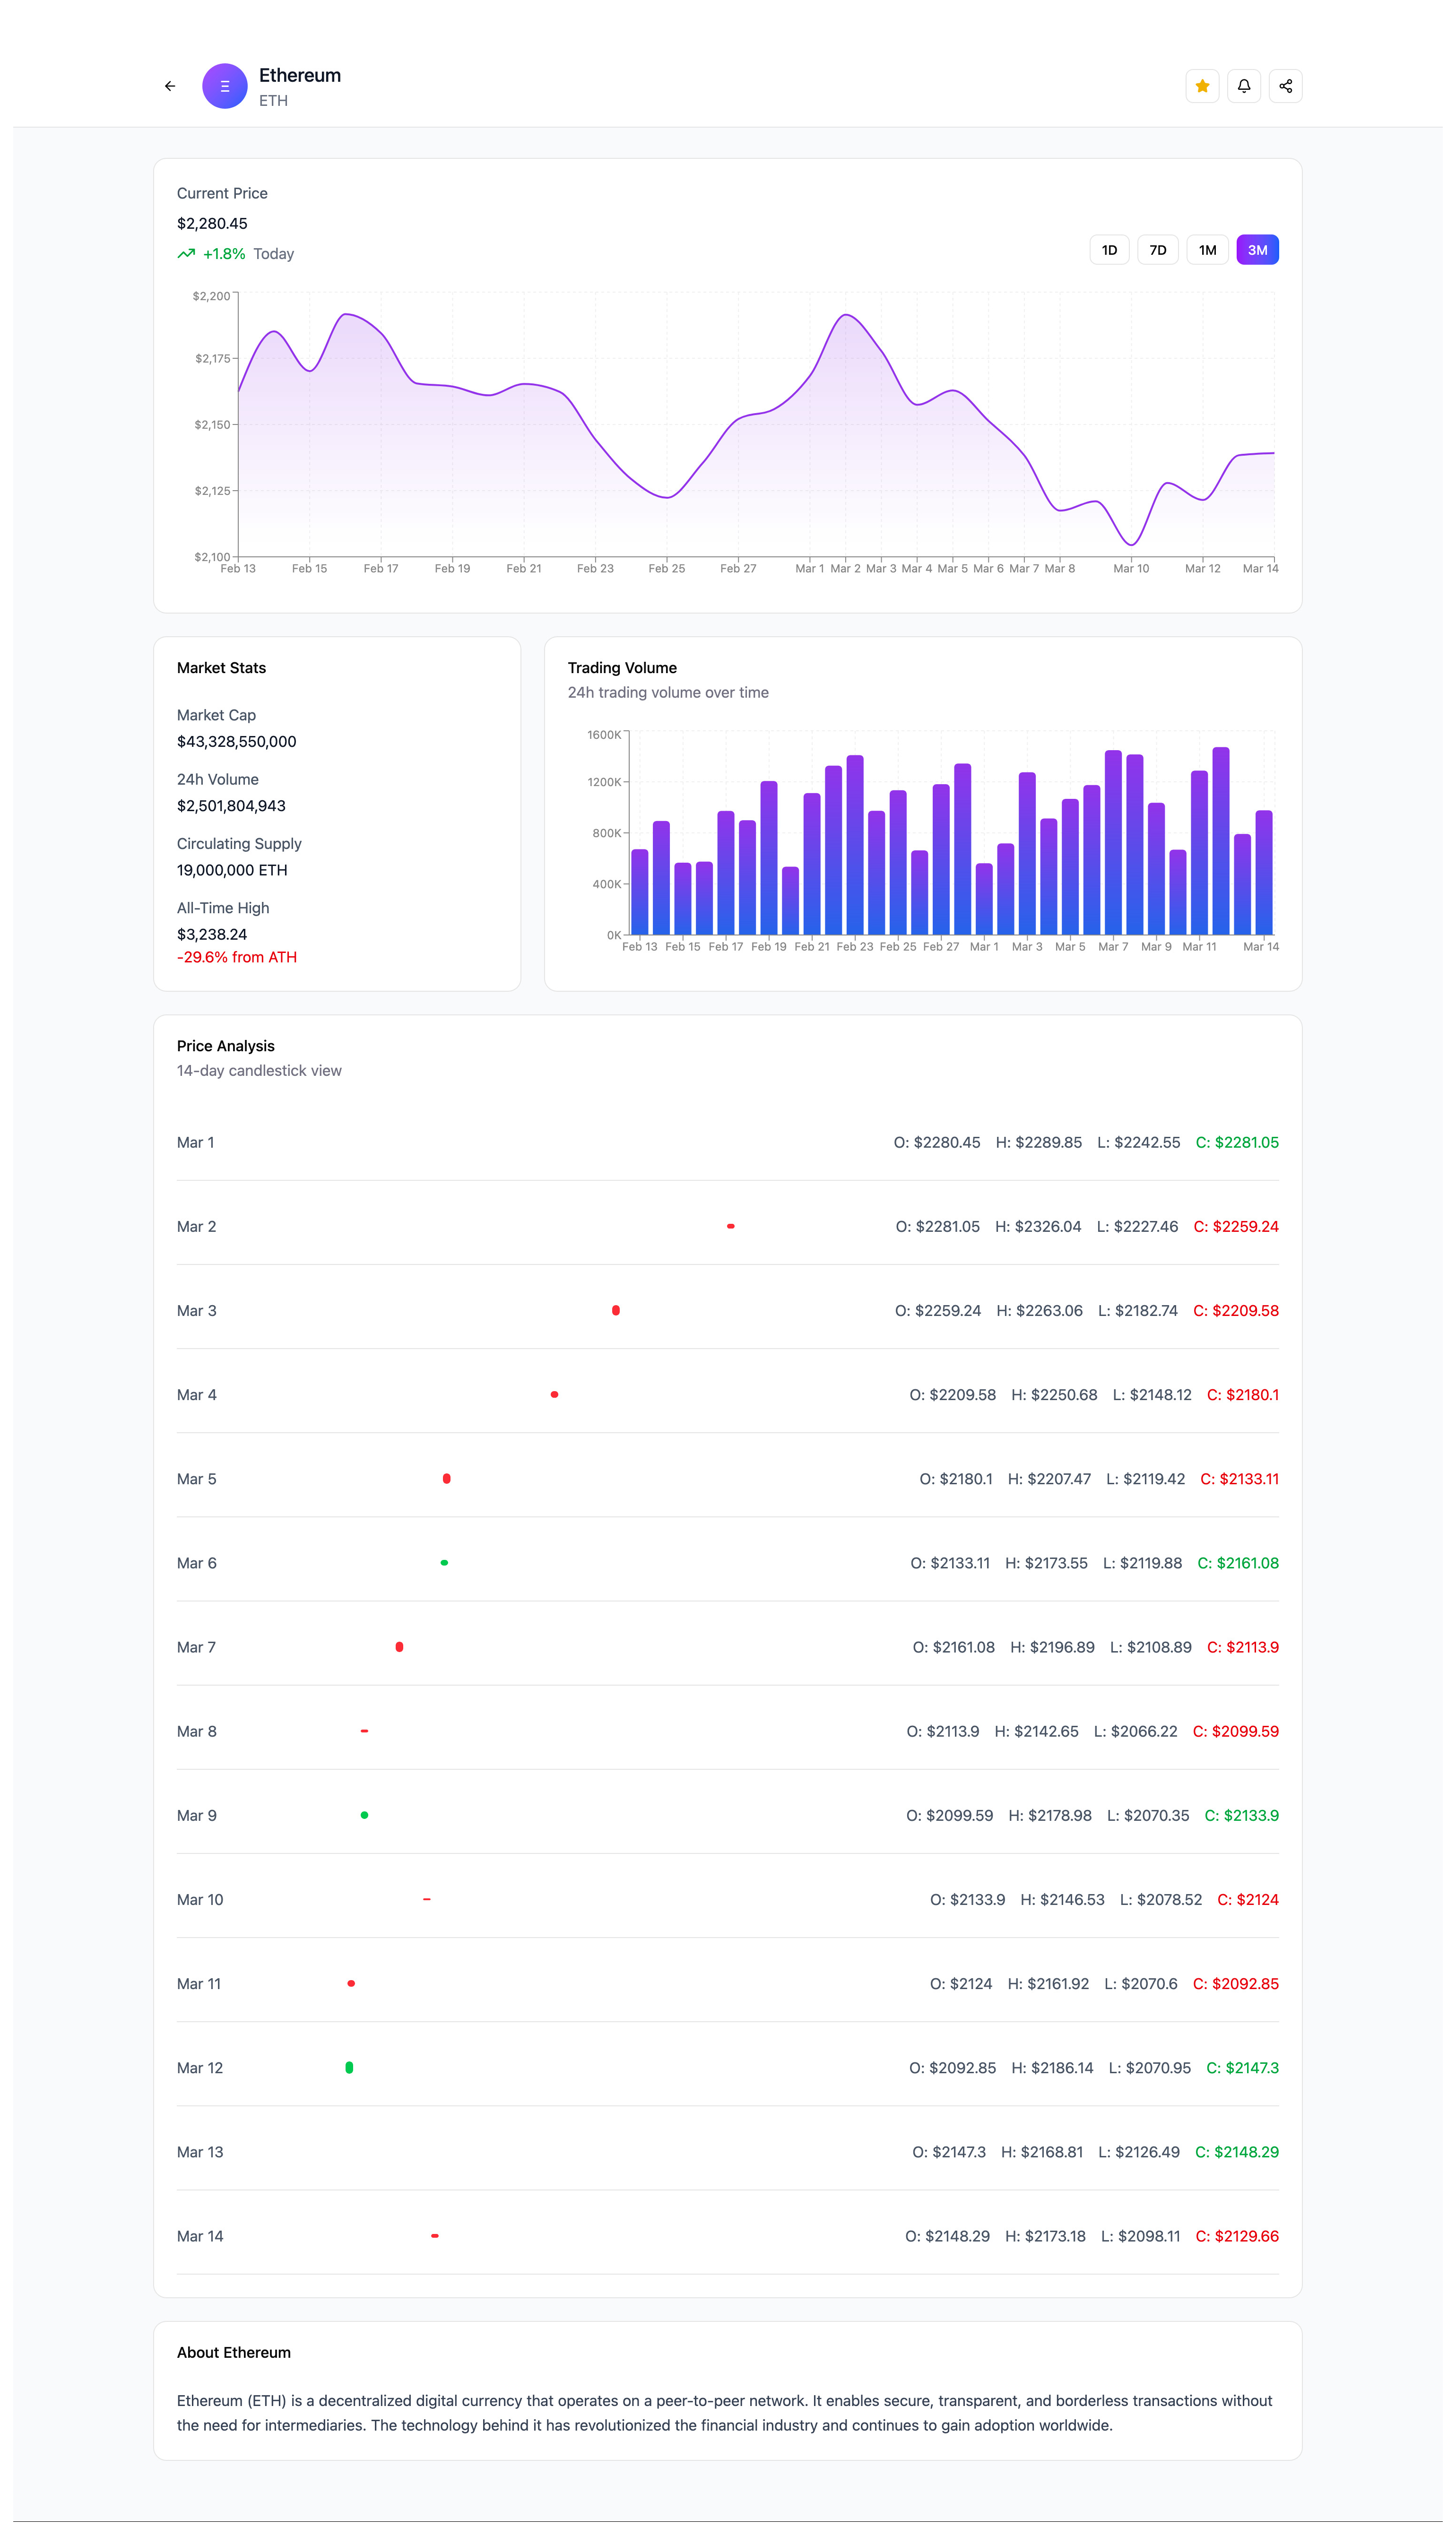Click the Mar 3 red candlestick marker
1456x2536 pixels.
(616, 1310)
